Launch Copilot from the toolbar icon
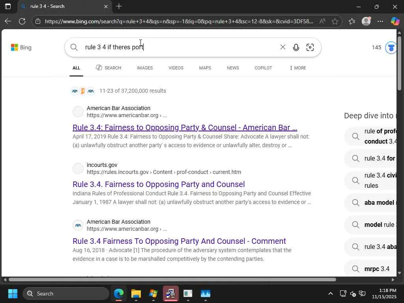Viewport: 404px width, 303px height. tap(395, 21)
